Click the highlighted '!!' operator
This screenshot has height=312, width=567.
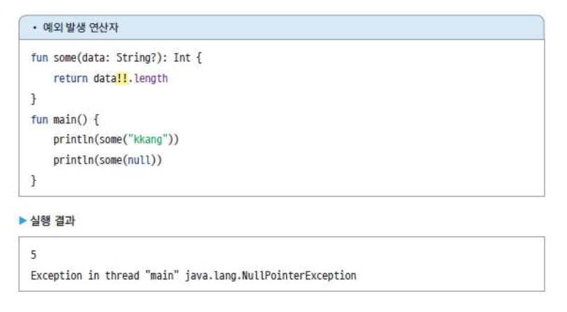point(122,78)
